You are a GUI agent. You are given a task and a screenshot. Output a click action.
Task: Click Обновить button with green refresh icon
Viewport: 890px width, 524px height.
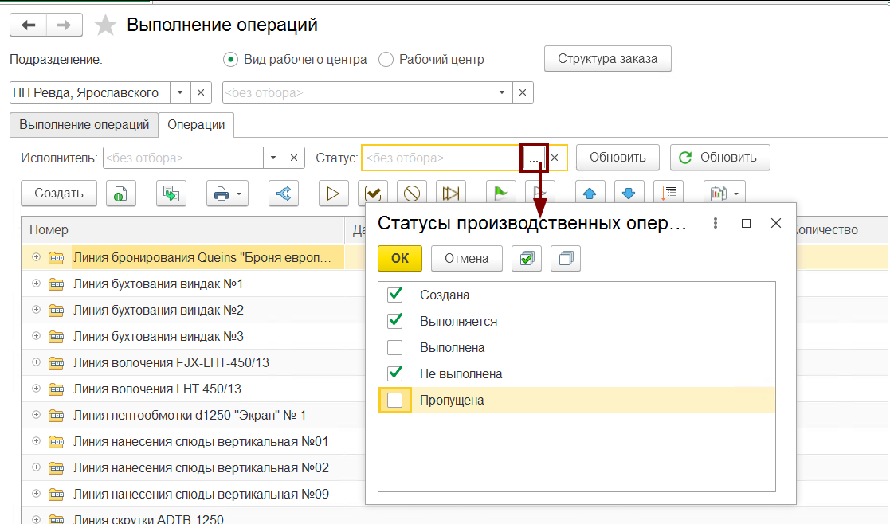pos(719,158)
